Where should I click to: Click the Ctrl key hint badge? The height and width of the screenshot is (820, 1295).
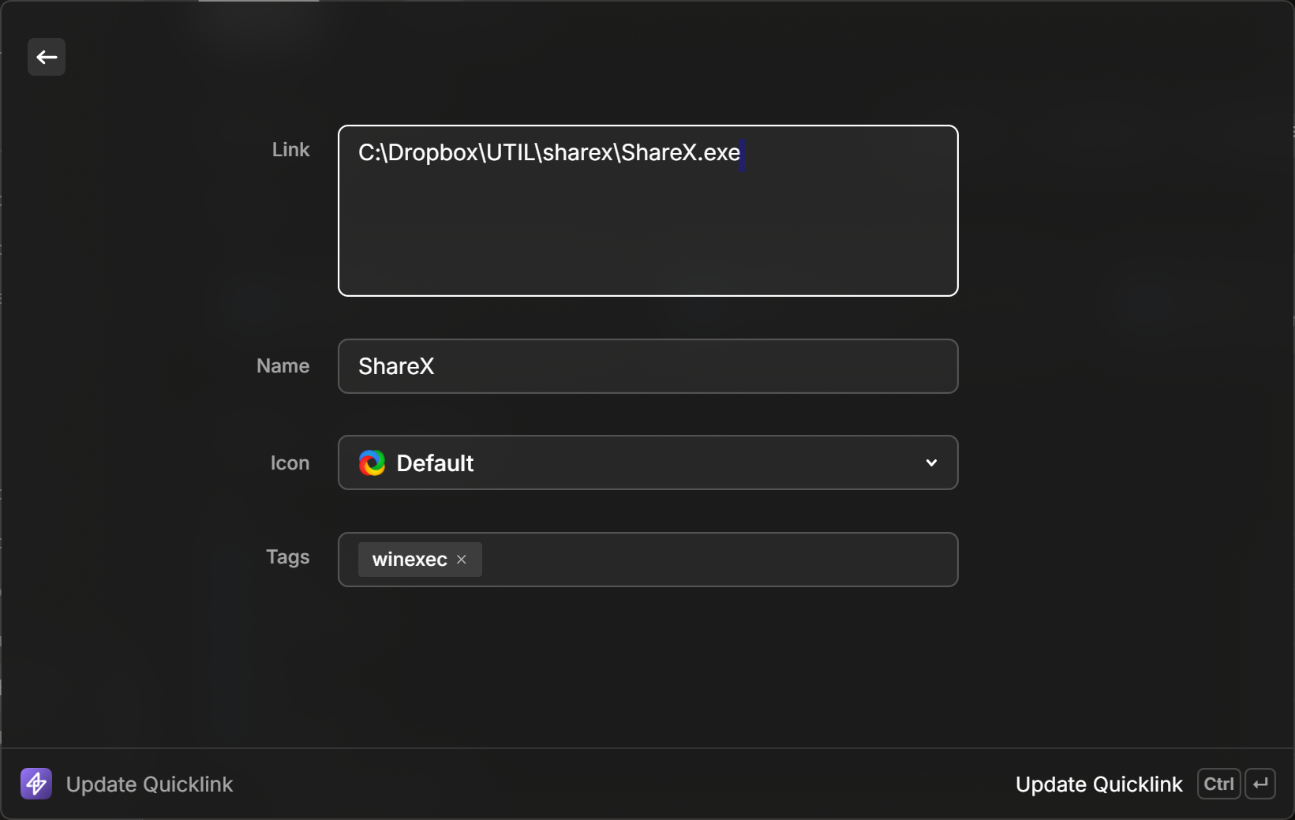[x=1218, y=784]
